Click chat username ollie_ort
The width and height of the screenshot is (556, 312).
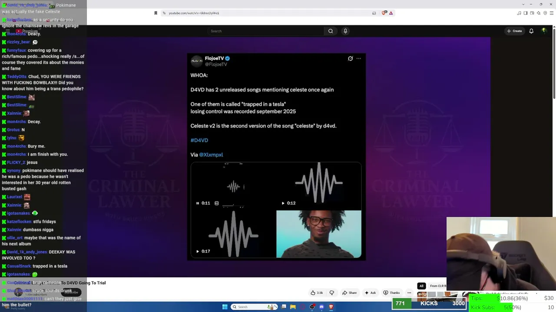(x=15, y=238)
